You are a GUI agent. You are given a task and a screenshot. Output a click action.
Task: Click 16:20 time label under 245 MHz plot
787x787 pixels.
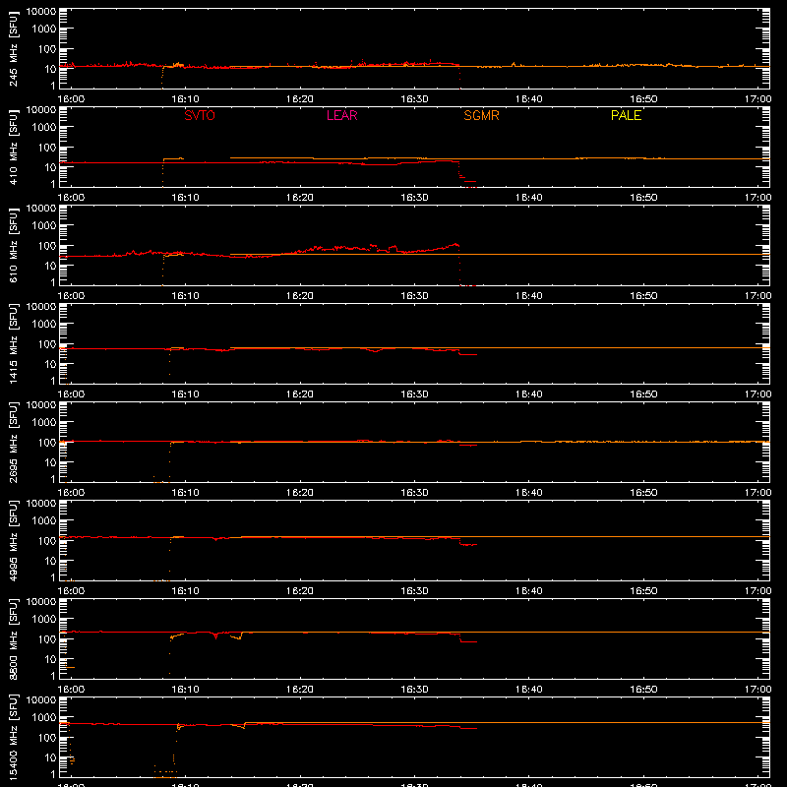click(x=300, y=99)
